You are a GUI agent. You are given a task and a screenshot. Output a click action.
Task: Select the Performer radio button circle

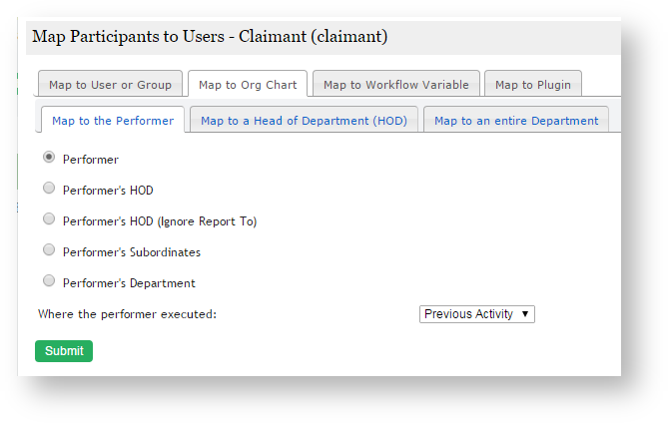(49, 158)
